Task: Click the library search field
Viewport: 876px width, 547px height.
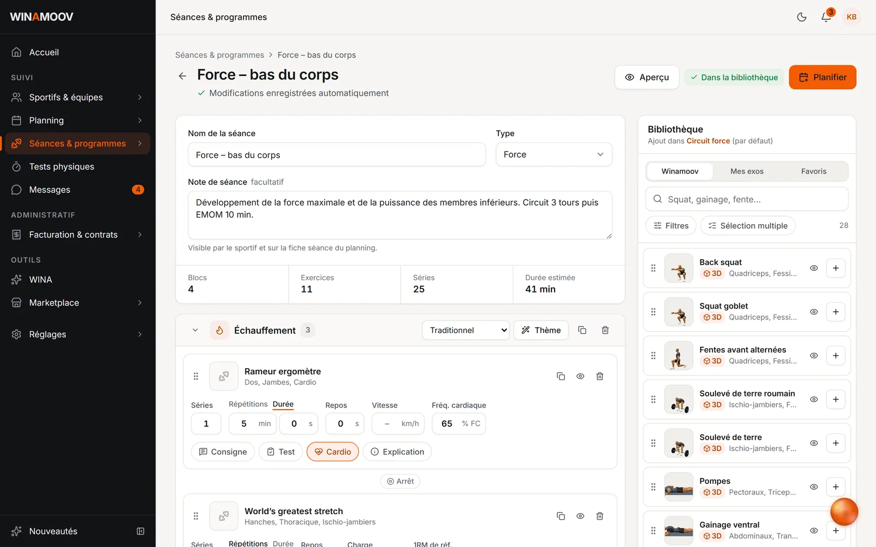Action: [747, 199]
